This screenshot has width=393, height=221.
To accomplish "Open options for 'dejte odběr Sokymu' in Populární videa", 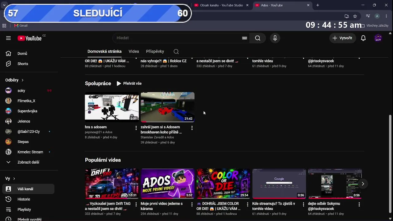I will coord(359,204).
